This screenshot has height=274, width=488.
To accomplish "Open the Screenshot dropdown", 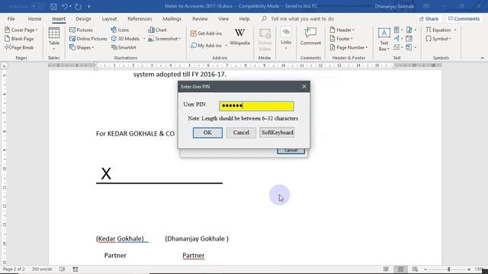I will tap(165, 39).
